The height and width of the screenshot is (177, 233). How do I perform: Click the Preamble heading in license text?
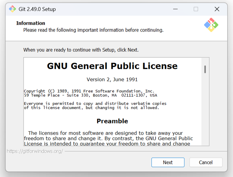112,121
